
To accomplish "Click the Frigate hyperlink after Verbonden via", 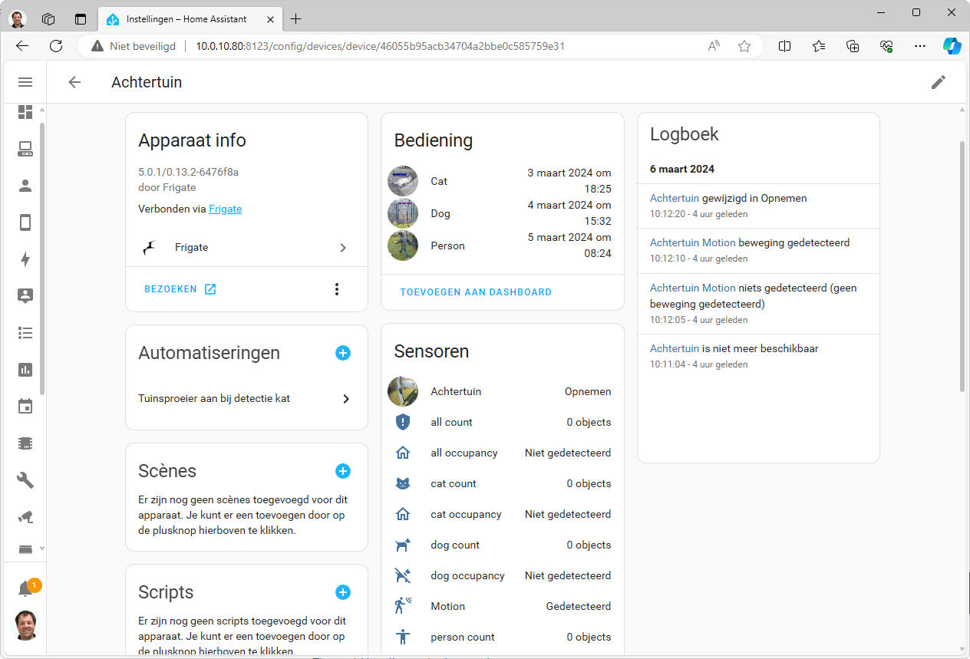I will pos(225,209).
